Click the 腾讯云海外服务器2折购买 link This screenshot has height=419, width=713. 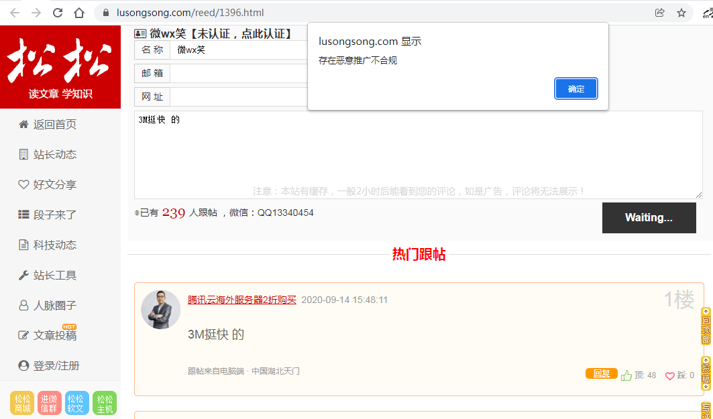[242, 300]
